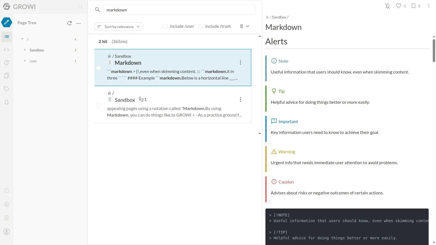The width and height of the screenshot is (436, 245).
Task: Click /Sandbox path in Markdown result
Action: point(122,56)
